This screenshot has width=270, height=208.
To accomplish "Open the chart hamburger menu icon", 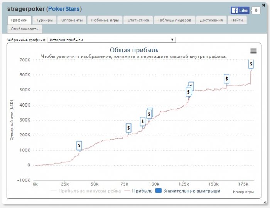I will tap(253, 51).
